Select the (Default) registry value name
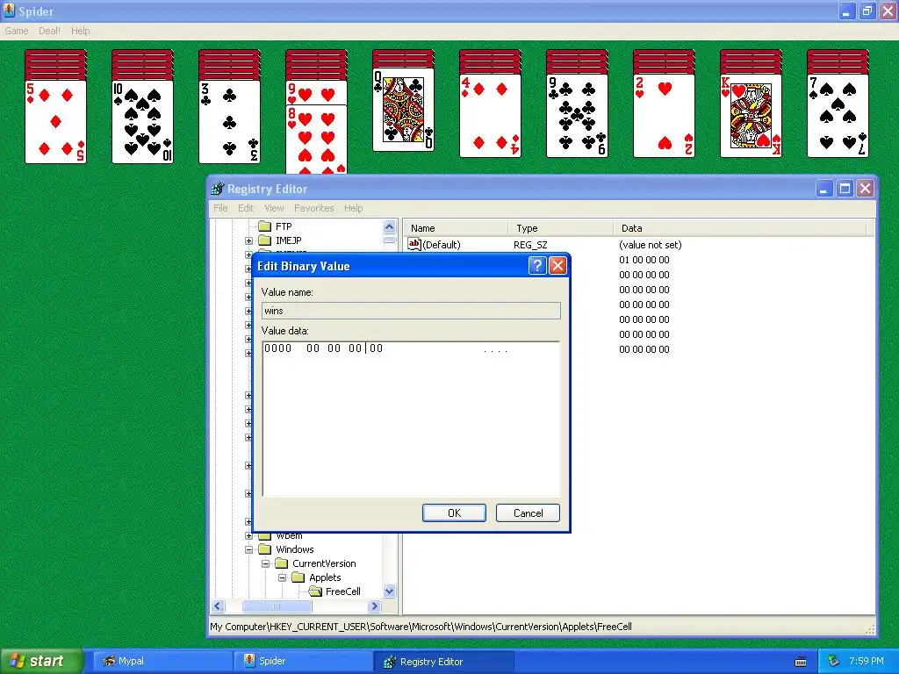This screenshot has height=674, width=899. coord(442,245)
